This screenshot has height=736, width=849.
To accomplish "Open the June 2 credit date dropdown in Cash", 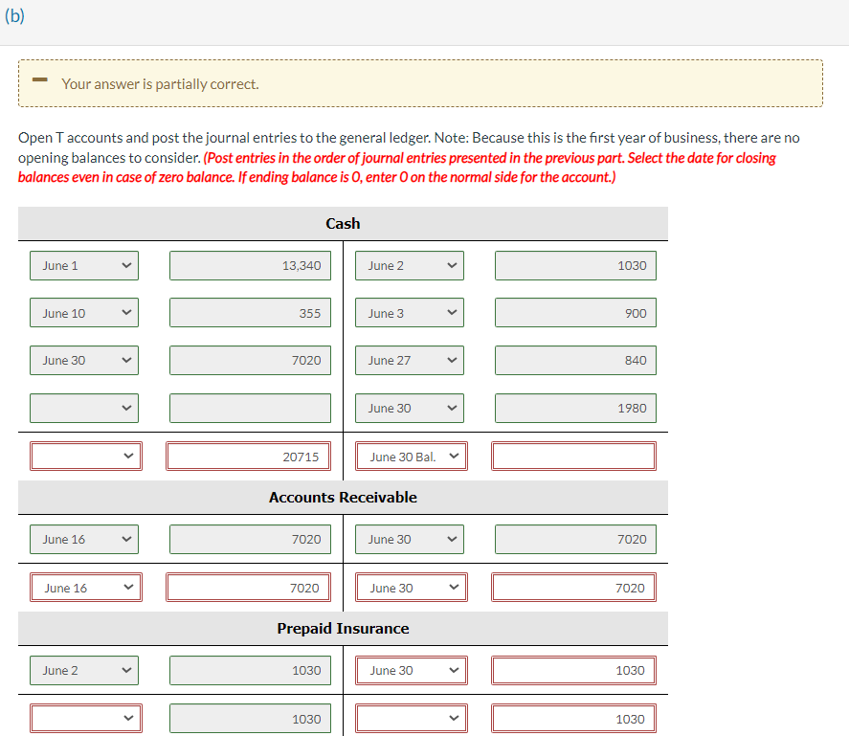I will pos(410,265).
